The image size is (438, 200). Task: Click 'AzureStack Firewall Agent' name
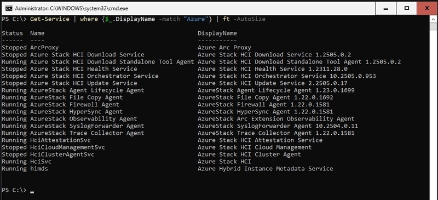coord(74,105)
